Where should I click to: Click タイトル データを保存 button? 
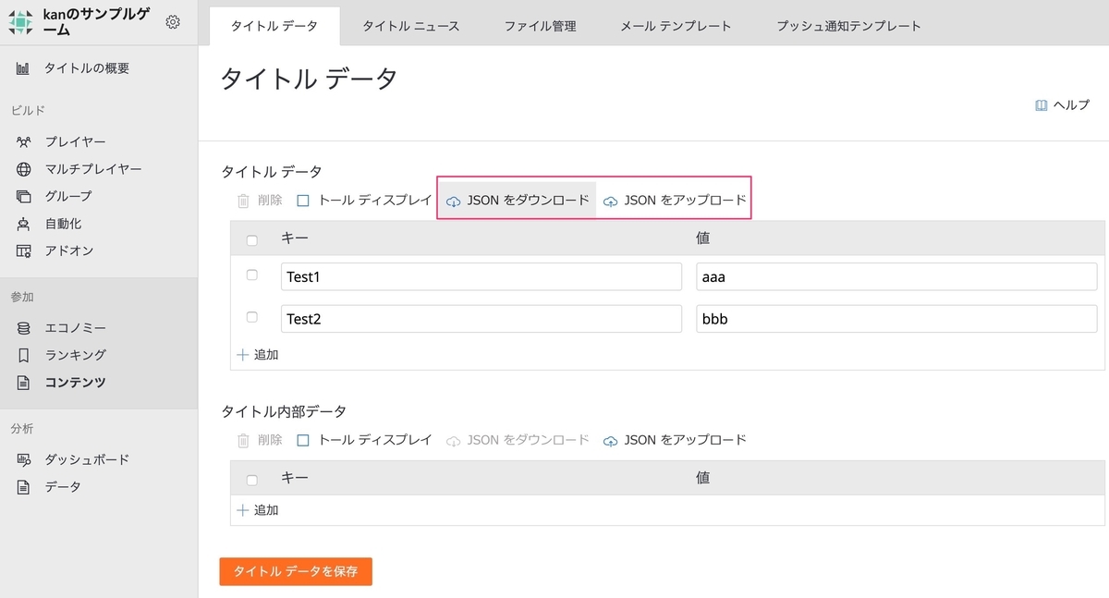click(x=296, y=571)
